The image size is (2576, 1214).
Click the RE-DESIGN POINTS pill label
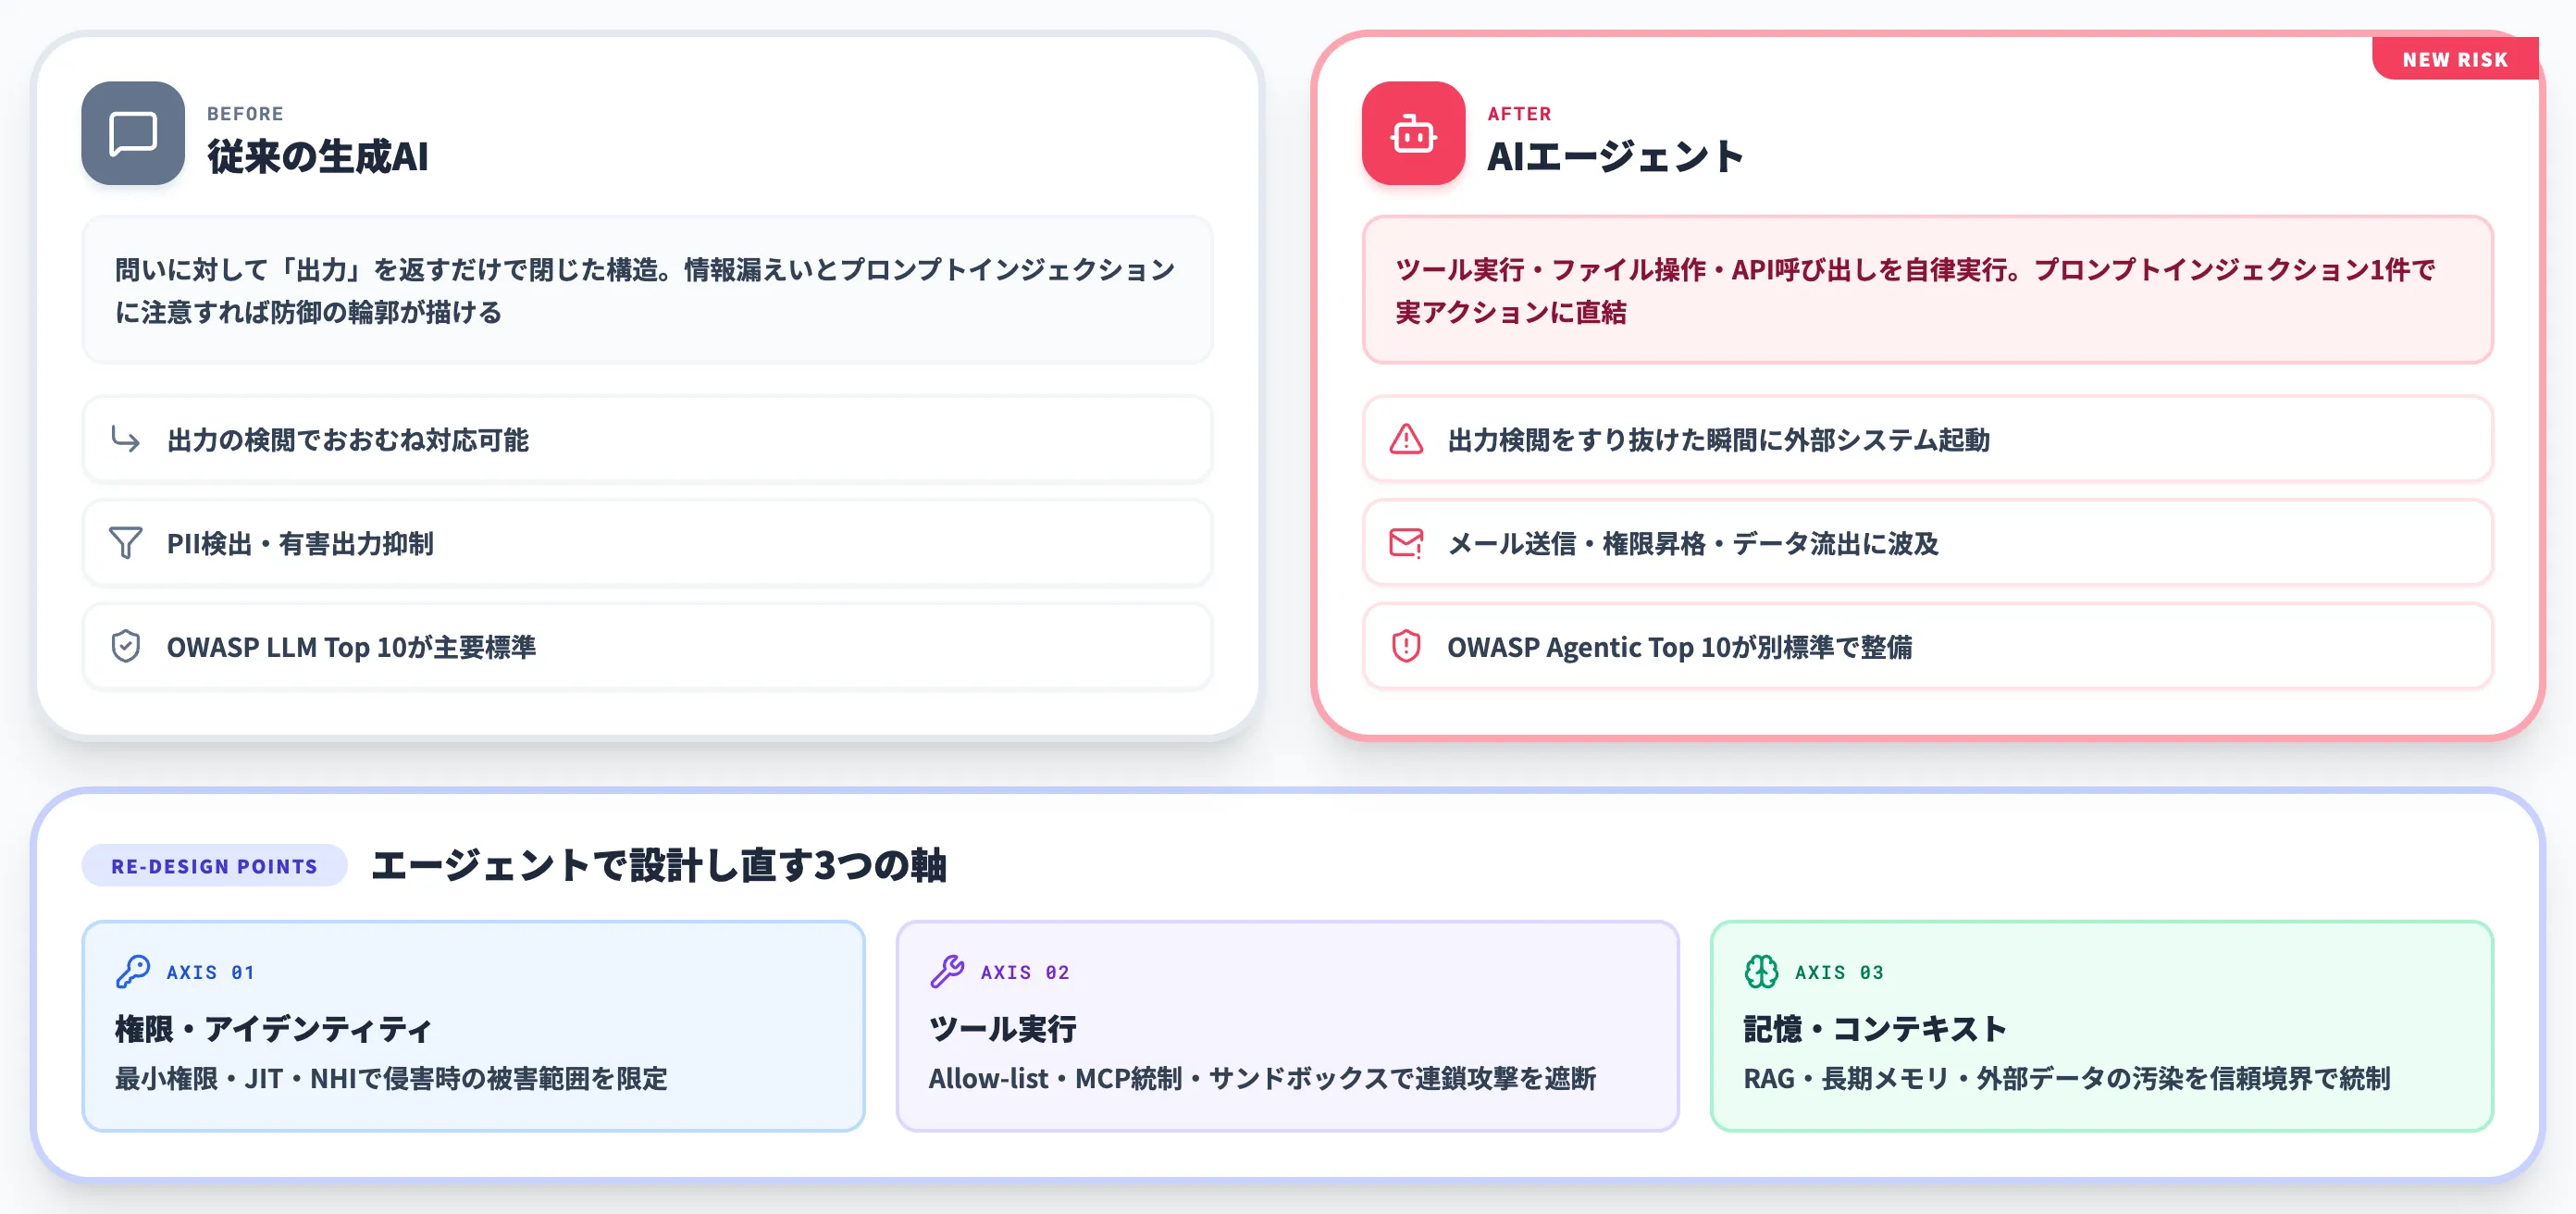(x=214, y=866)
